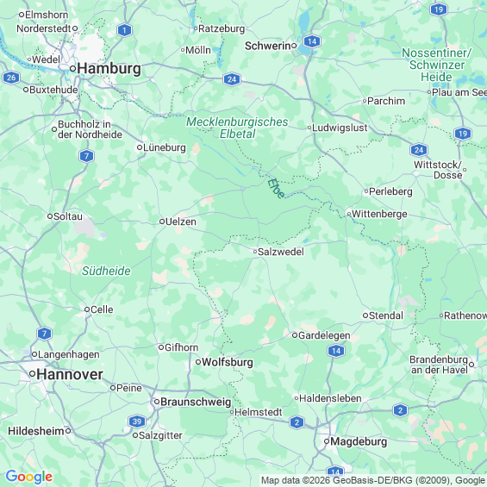Select the Wolfsburg city label
This screenshot has height=487, width=487.
click(x=228, y=362)
